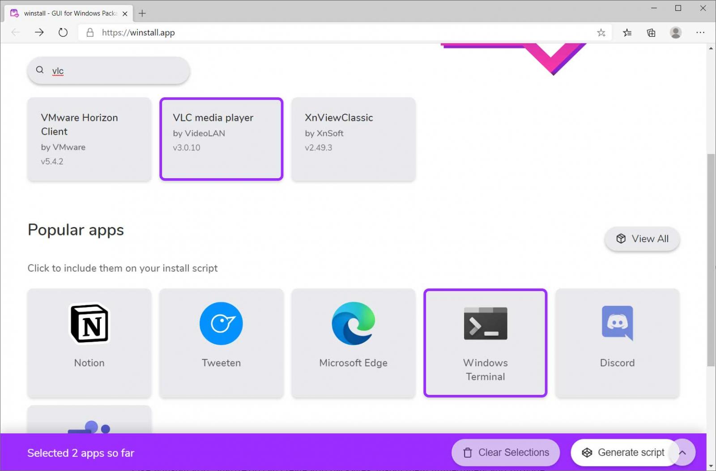The image size is (716, 471).
Task: Click the scroll up arrow
Action: point(711,48)
